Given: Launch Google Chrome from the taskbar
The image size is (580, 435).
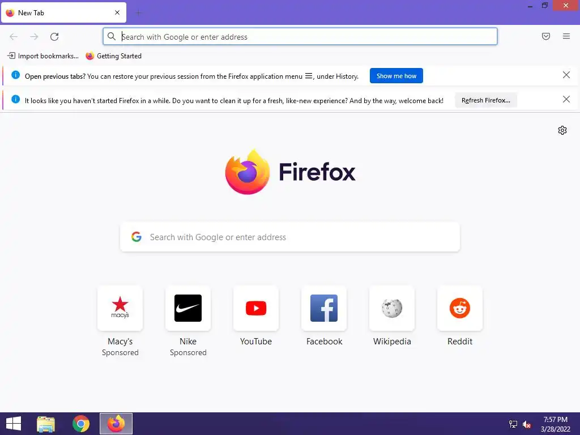Looking at the screenshot, I should 81,424.
